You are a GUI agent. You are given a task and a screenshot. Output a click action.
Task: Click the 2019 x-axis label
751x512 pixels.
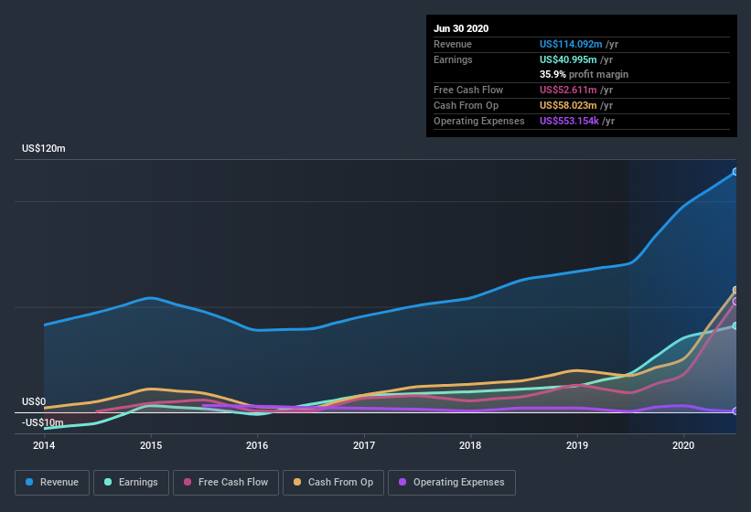tap(577, 445)
